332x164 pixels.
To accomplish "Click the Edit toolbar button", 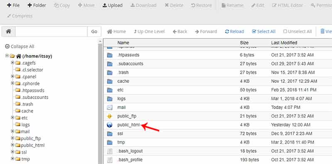I will tap(258, 5).
